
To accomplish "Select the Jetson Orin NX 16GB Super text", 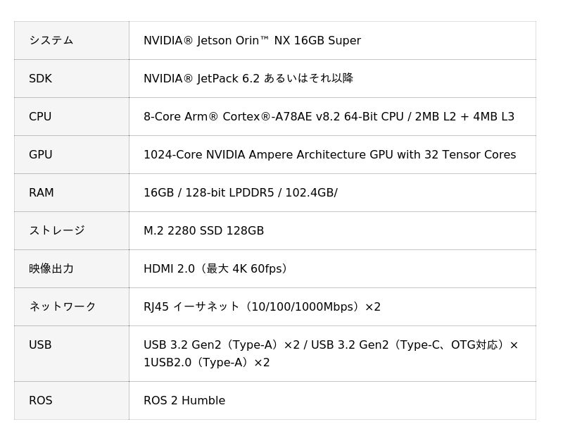I will coord(252,40).
